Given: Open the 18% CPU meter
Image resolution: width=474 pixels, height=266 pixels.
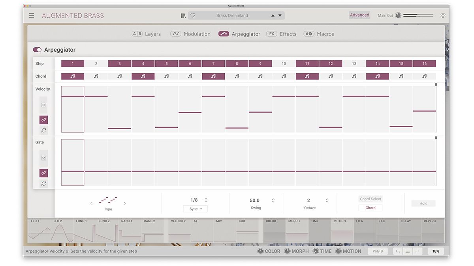Looking at the screenshot, I should 436,251.
